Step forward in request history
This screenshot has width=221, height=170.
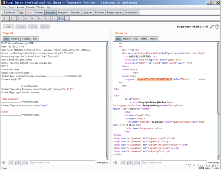tap(43, 26)
